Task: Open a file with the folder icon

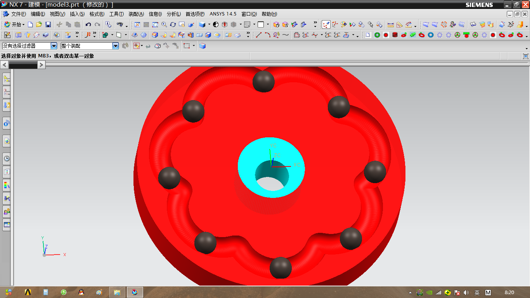Action: tap(39, 24)
